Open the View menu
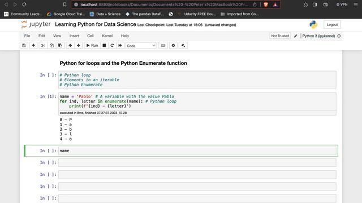The width and height of the screenshot is (362, 203). pos(57,36)
